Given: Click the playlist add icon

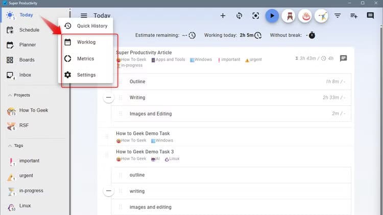Looking at the screenshot, I should point(354,16).
